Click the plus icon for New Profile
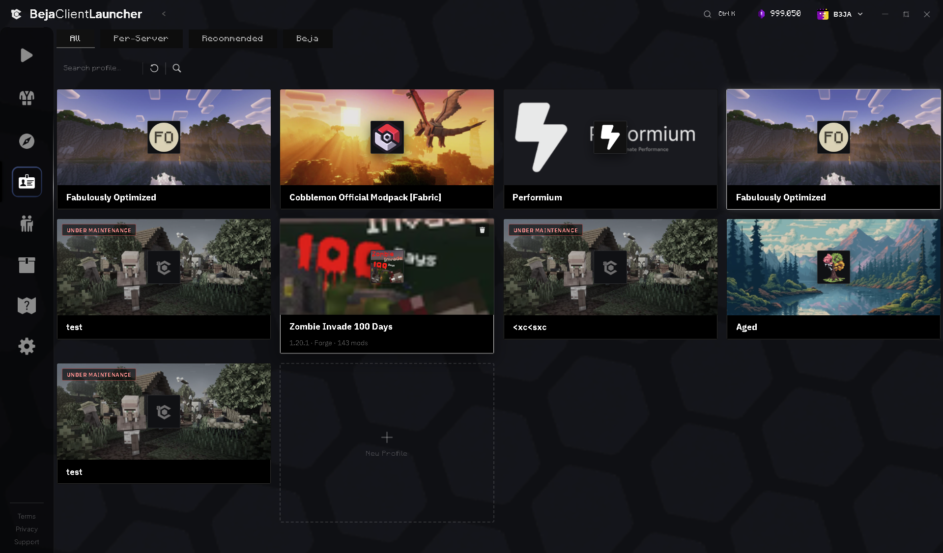943x553 pixels. [x=387, y=437]
